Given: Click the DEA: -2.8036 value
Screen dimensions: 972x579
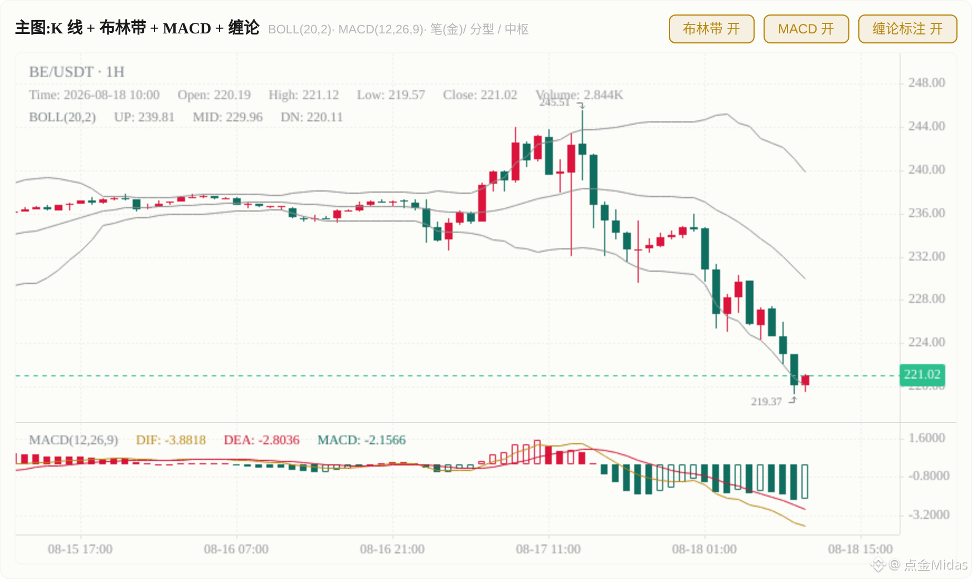Looking at the screenshot, I should coord(262,440).
